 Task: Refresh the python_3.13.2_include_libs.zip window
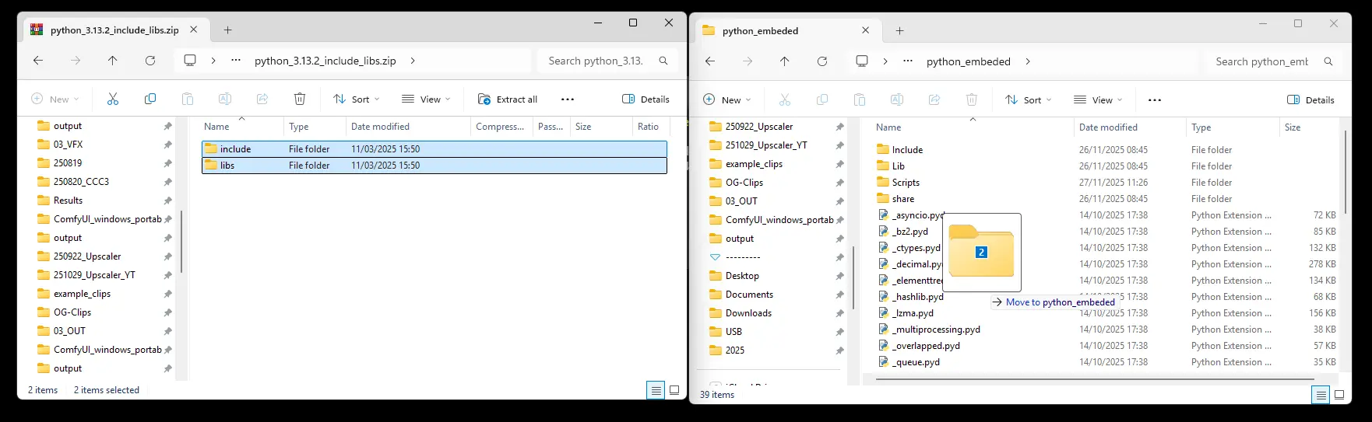(150, 61)
